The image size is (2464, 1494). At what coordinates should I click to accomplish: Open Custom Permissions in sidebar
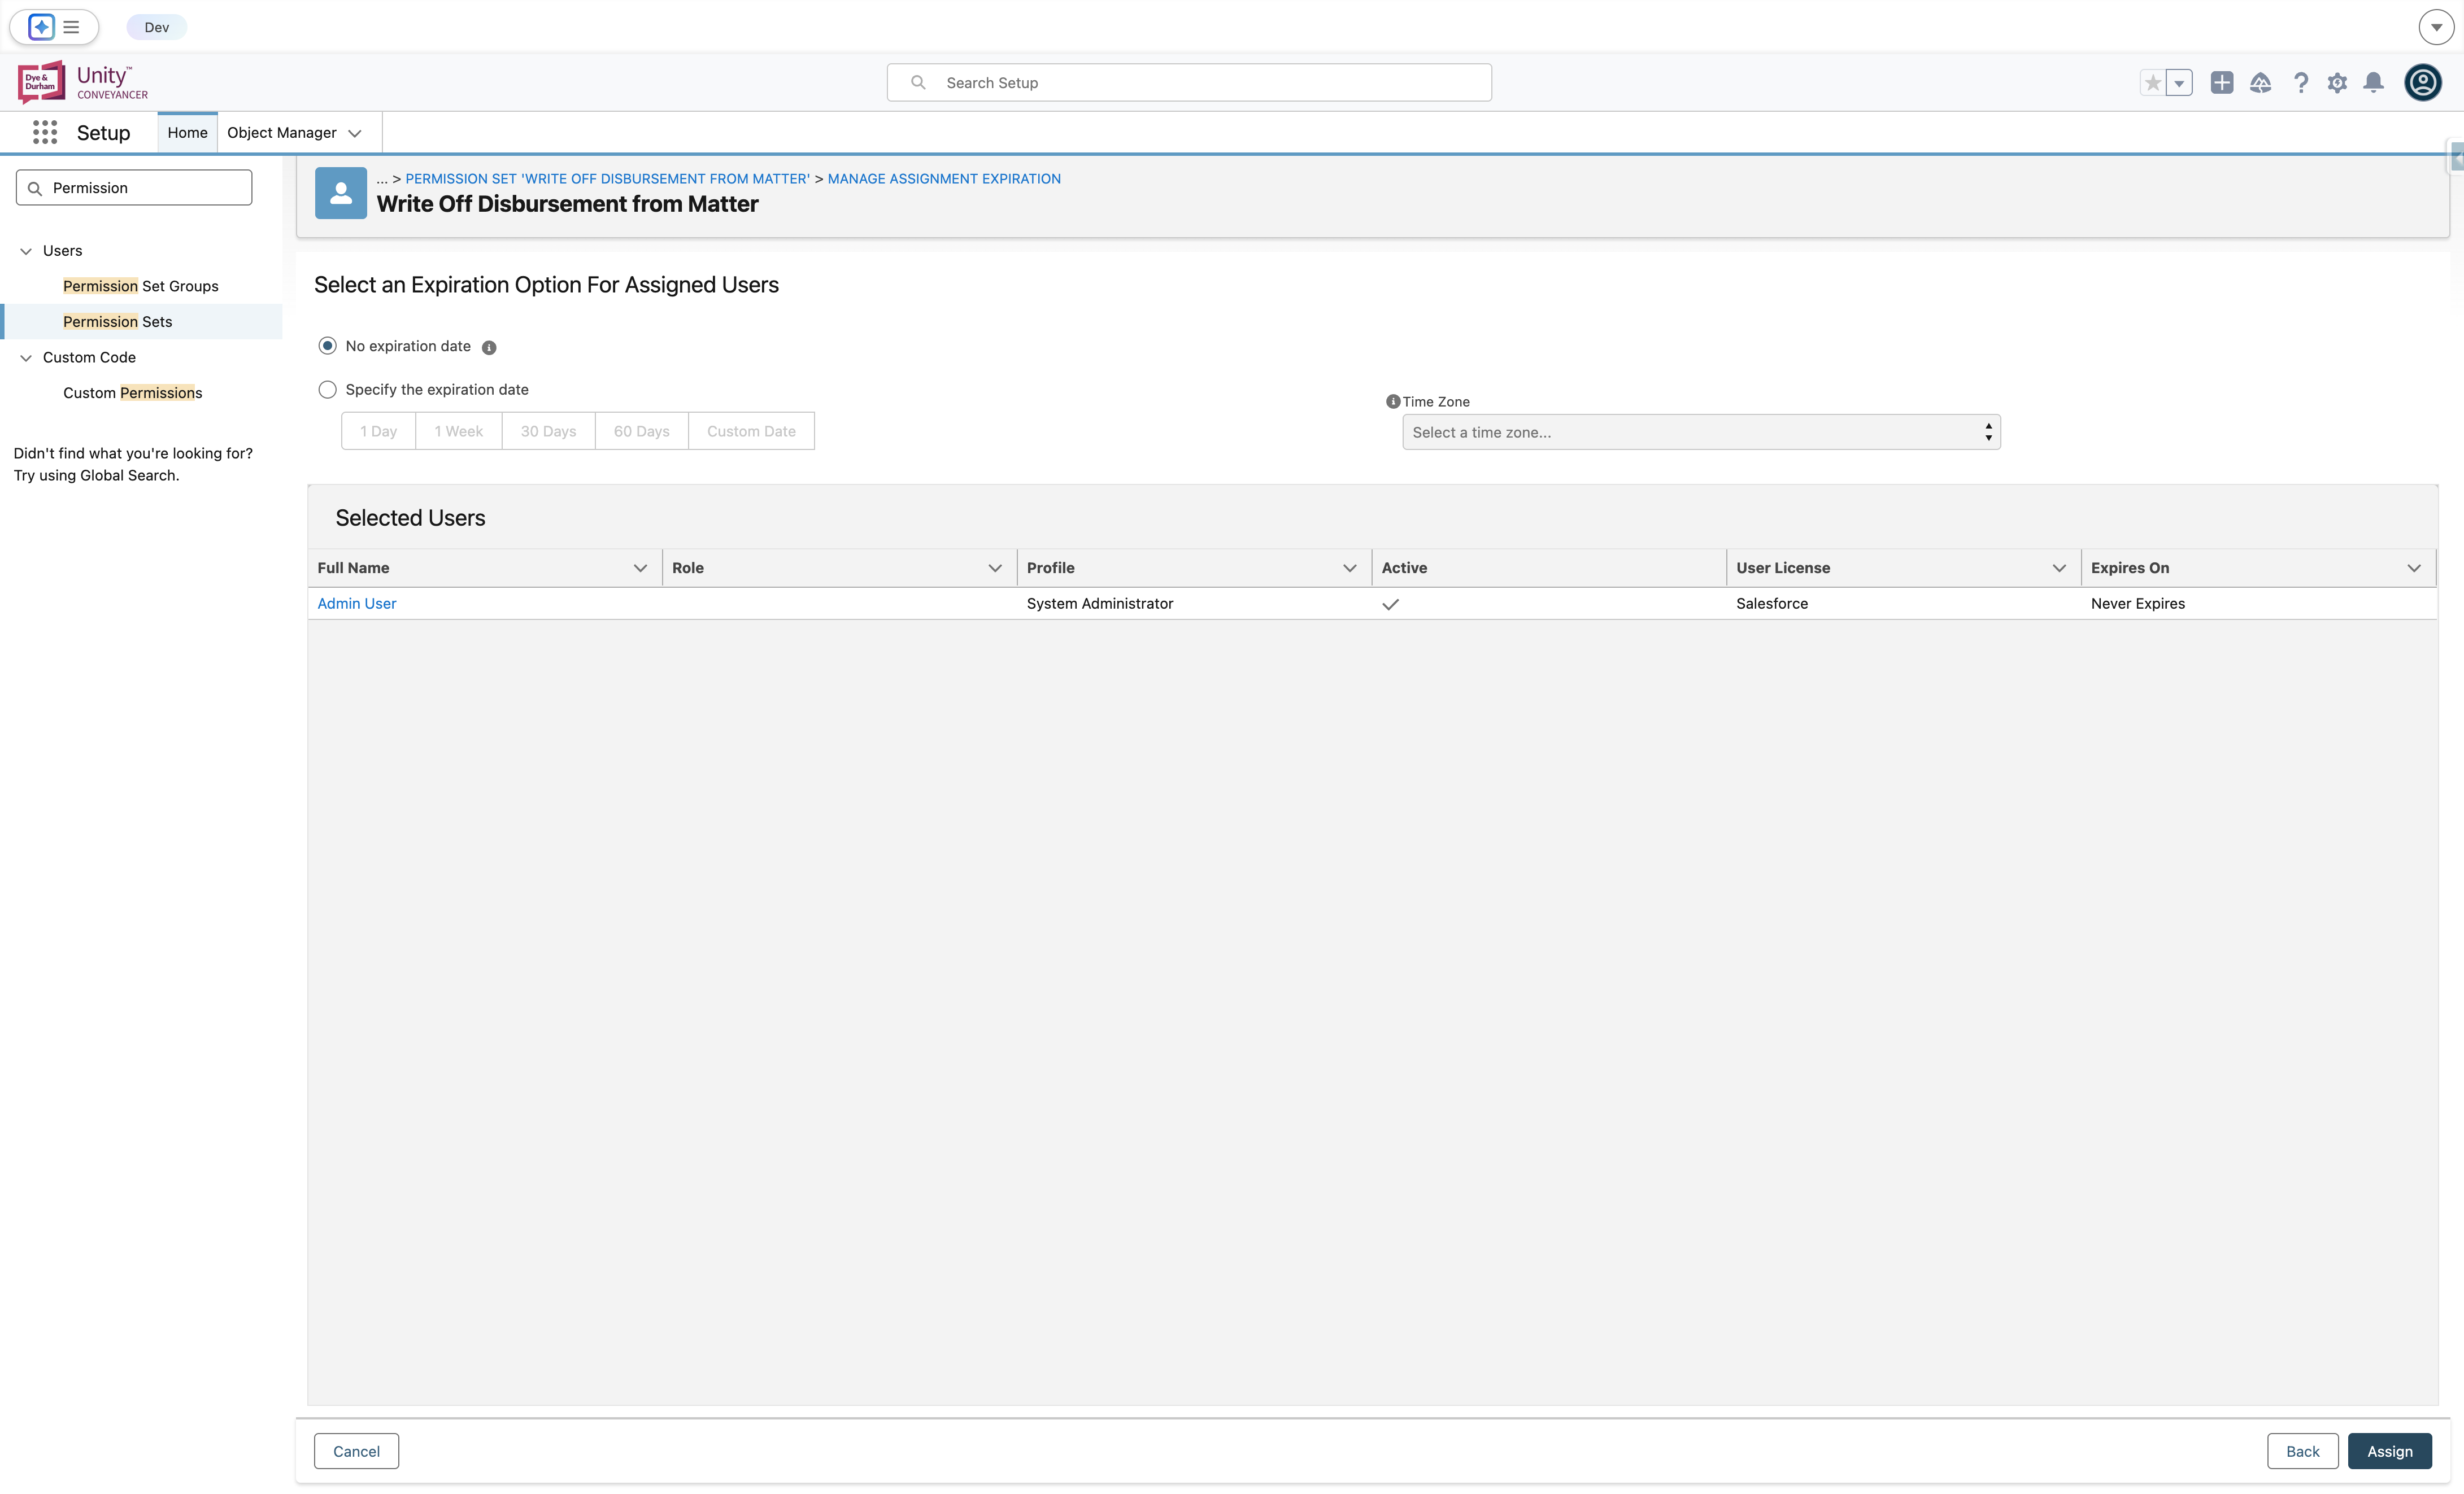(x=133, y=393)
